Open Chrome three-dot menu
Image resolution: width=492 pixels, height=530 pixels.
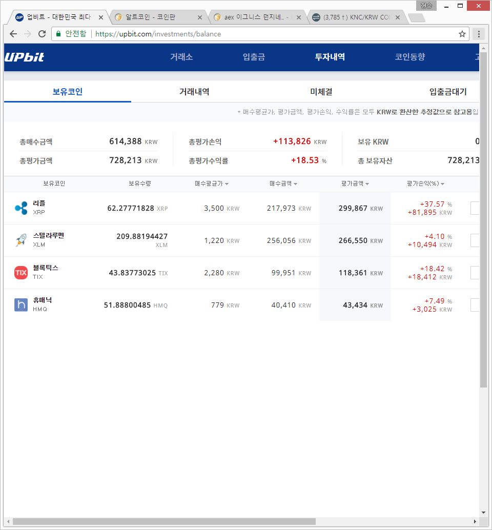click(479, 34)
